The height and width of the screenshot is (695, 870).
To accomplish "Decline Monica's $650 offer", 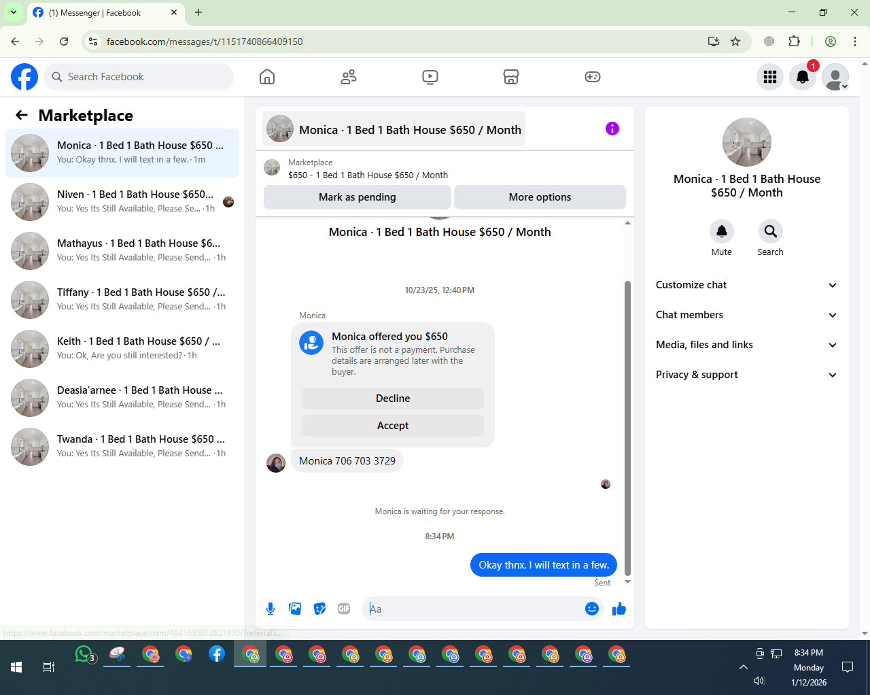I will 393,399.
